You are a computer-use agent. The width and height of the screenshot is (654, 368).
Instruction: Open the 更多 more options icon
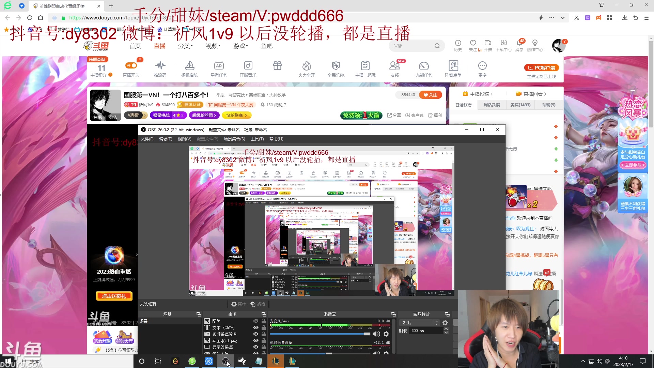point(482,68)
